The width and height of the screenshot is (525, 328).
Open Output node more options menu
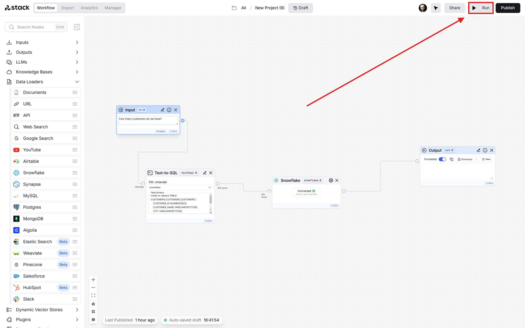tap(477, 159)
